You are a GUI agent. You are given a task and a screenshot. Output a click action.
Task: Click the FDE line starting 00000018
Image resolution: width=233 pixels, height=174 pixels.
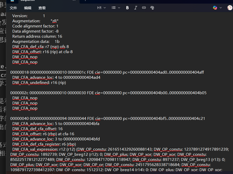tap(107, 72)
